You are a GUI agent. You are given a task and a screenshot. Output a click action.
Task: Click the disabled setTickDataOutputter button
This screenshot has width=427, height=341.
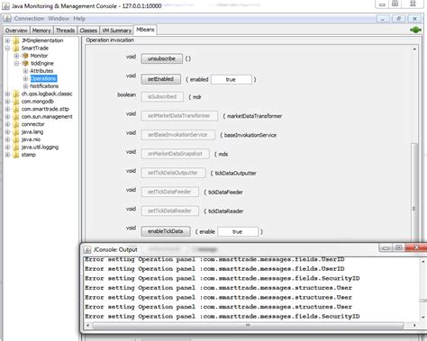pyautogui.click(x=173, y=173)
